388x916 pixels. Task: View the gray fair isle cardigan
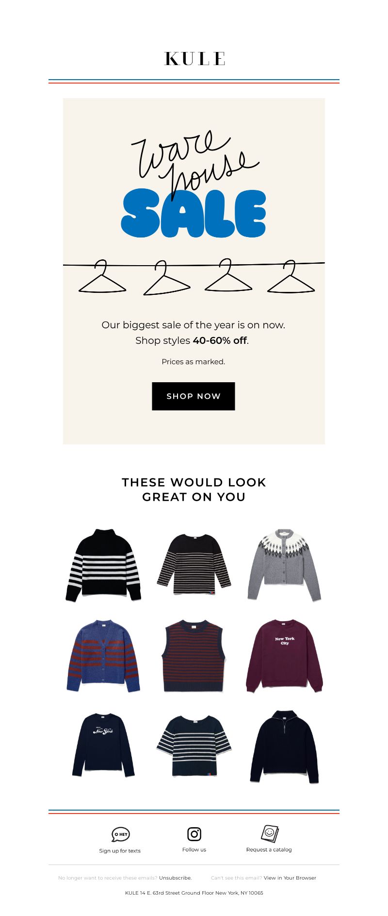tap(284, 565)
